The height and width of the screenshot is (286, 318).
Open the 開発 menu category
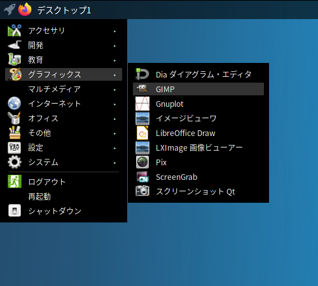64,45
